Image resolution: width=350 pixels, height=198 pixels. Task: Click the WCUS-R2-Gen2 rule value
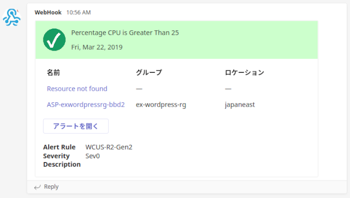point(109,147)
